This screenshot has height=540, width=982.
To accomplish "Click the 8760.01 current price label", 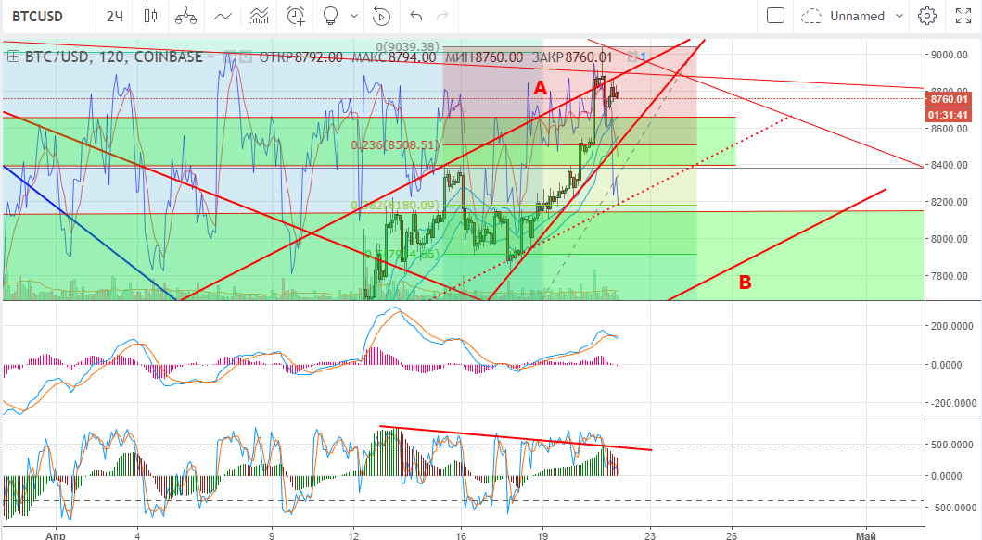I will (950, 98).
